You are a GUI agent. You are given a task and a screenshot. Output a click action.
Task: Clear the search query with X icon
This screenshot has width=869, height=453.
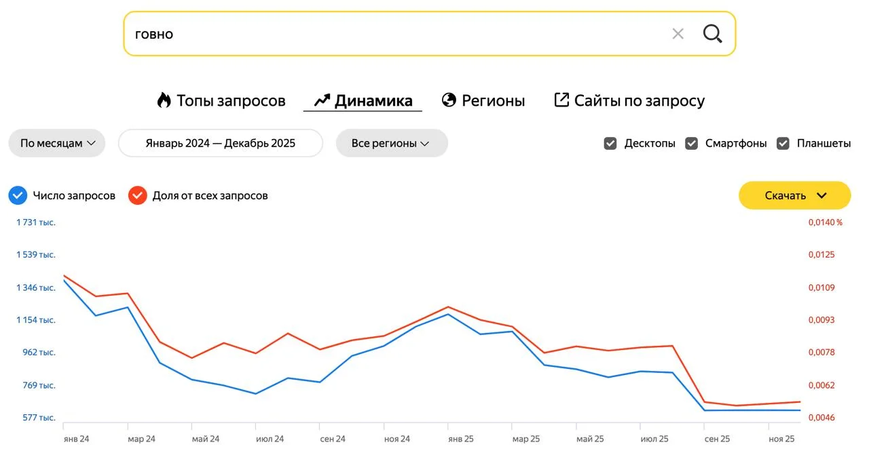(x=678, y=33)
